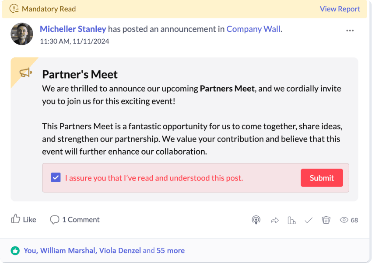This screenshot has width=372, height=263.
Task: Open Micheller Stanley's profile link
Action: click(73, 29)
